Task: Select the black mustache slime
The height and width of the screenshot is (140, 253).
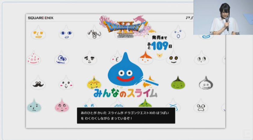Action: pos(38,83)
